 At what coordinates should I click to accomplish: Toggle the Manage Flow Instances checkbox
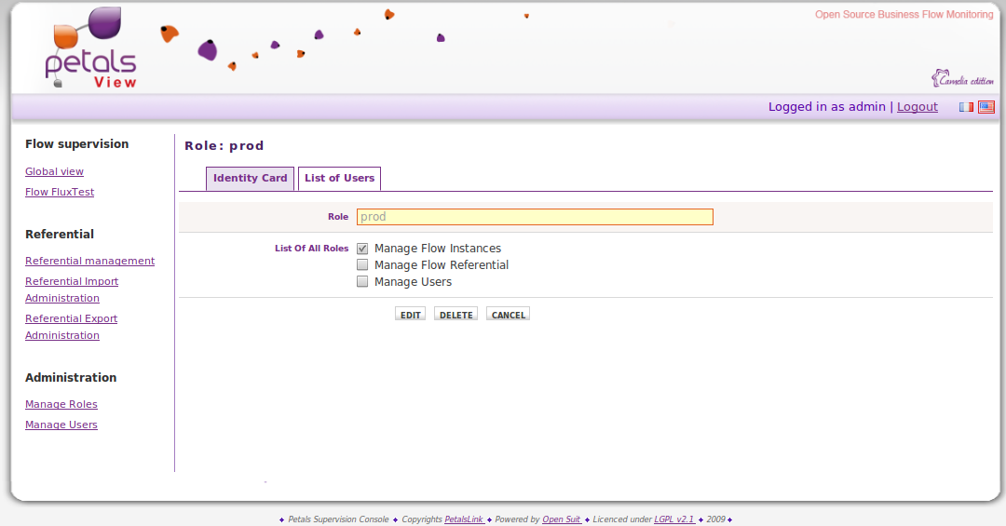click(362, 249)
